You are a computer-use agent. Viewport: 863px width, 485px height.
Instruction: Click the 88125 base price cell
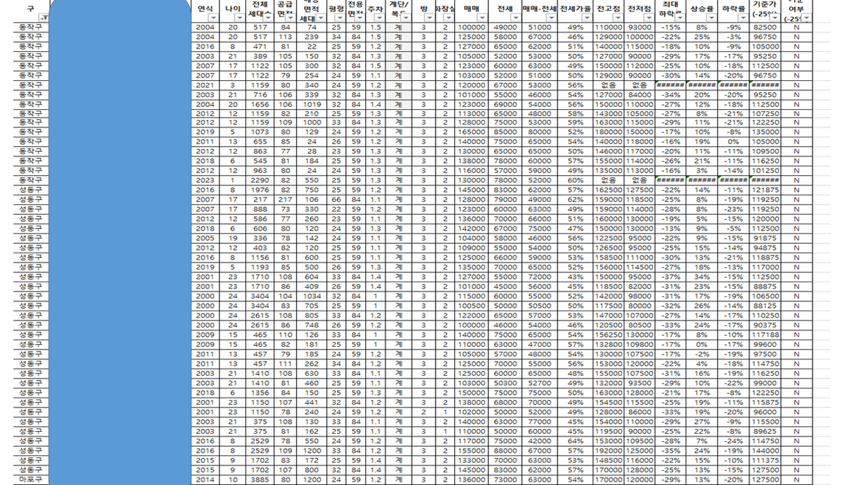[x=764, y=306]
